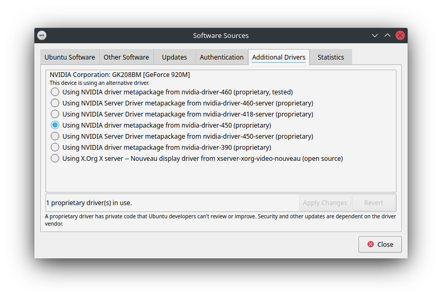
Task: View the Statistics tab
Action: click(x=330, y=57)
